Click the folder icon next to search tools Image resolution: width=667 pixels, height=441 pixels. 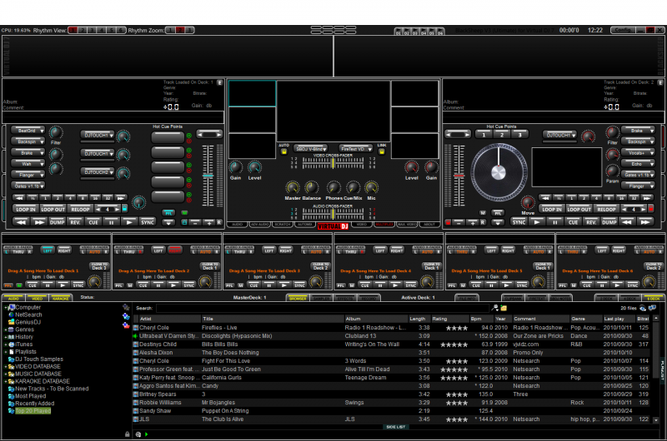coord(504,308)
